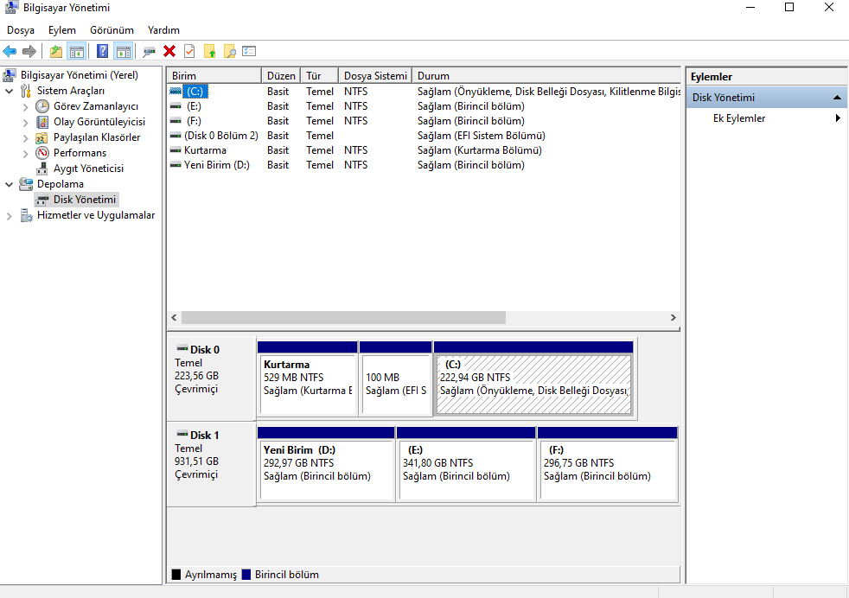Image resolution: width=849 pixels, height=598 pixels.
Task: Open the Yardım menu
Action: 163,30
